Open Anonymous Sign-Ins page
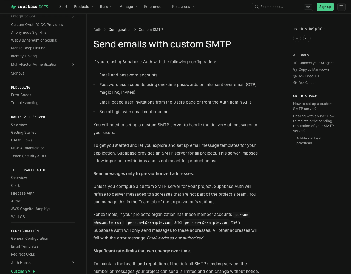The width and height of the screenshot is (351, 274). [x=29, y=32]
